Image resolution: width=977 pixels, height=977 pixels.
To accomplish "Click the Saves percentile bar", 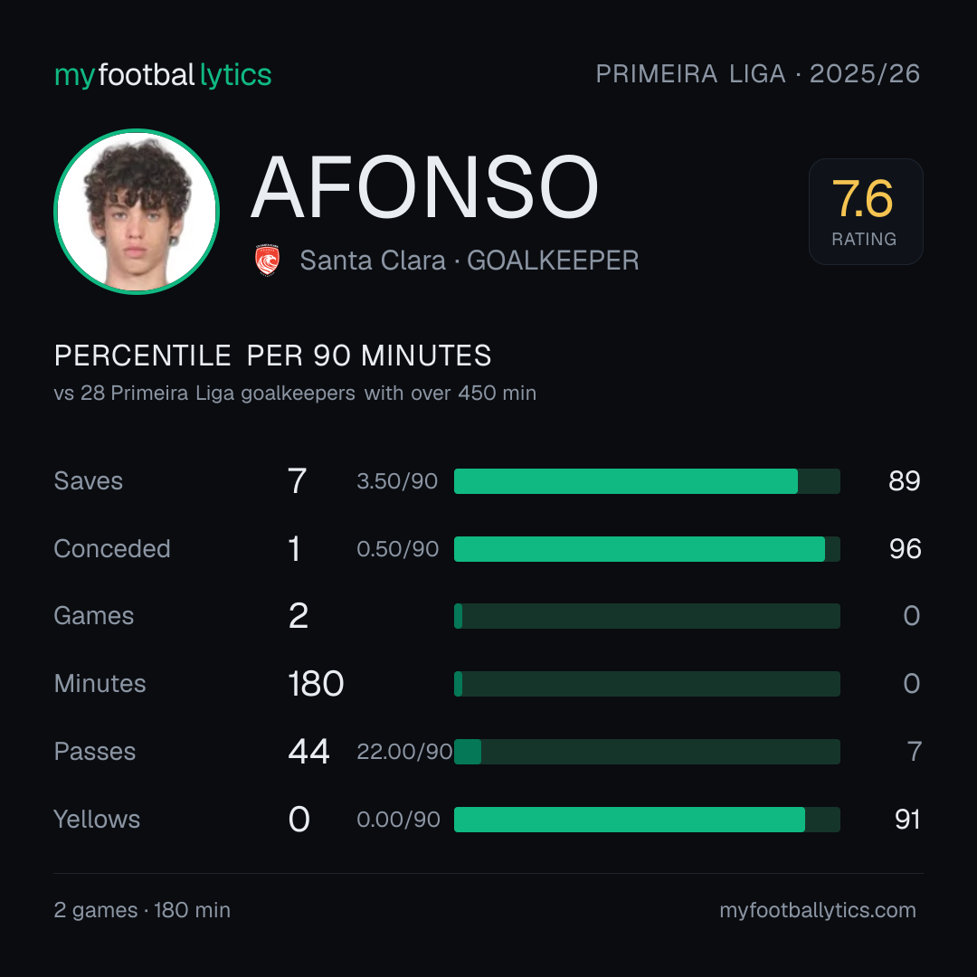I will (x=647, y=481).
